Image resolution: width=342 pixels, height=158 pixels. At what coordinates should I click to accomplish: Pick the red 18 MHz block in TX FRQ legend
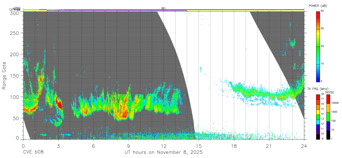[x=318, y=97]
